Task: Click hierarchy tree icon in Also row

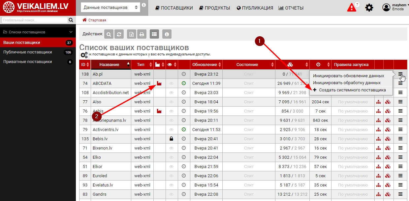Action: [379, 102]
